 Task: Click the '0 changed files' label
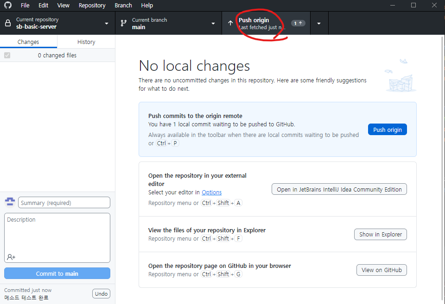pyautogui.click(x=57, y=55)
